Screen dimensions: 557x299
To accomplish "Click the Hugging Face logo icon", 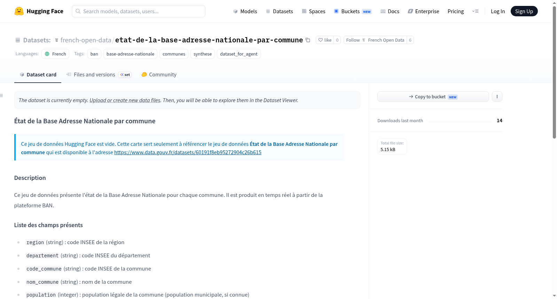I will pyautogui.click(x=19, y=11).
